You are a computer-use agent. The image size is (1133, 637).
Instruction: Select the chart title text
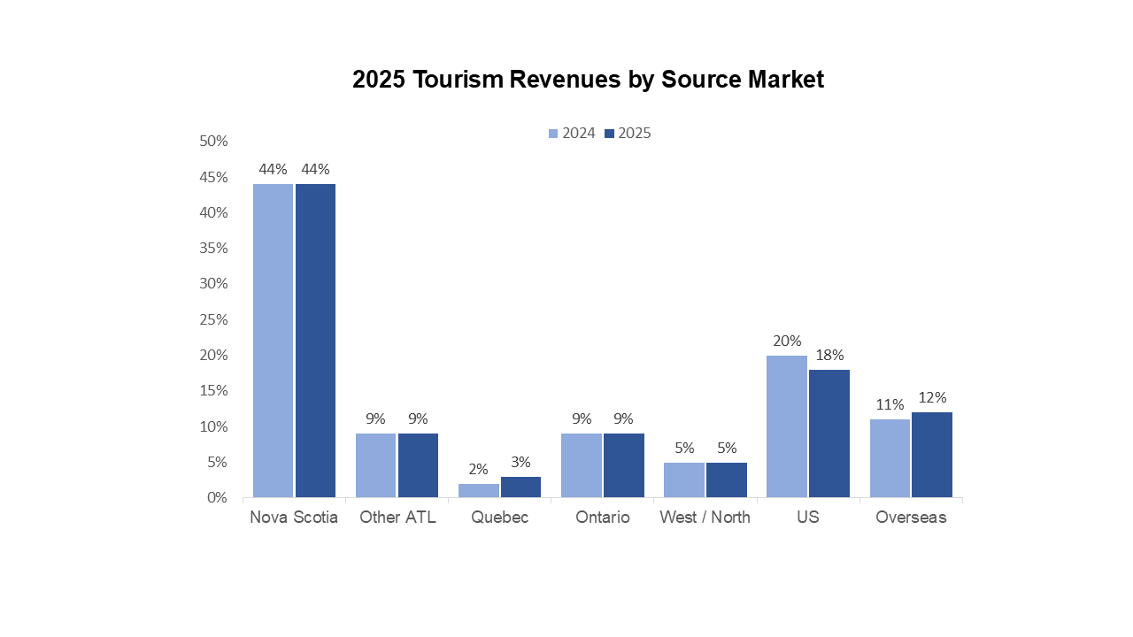point(587,79)
